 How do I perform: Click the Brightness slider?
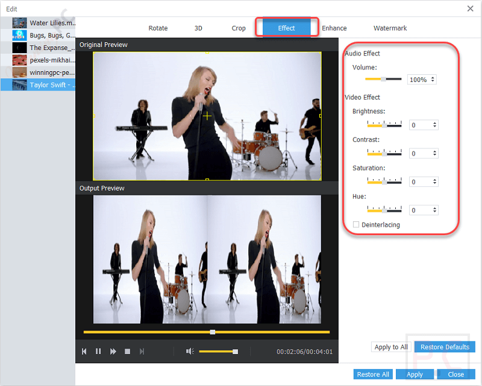(384, 125)
